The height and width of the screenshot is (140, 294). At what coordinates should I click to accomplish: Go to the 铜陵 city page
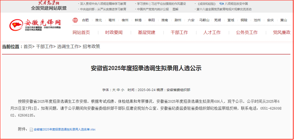244,20
